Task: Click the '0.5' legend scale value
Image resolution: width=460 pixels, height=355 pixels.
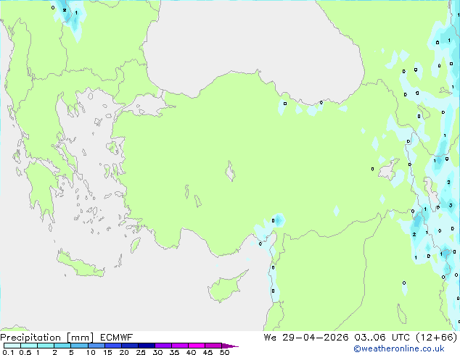Action: (25, 352)
